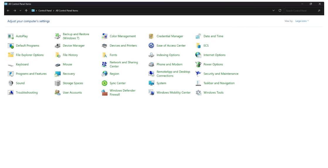Click the File History icon
This screenshot has width=328, height=168.
[x=57, y=55]
